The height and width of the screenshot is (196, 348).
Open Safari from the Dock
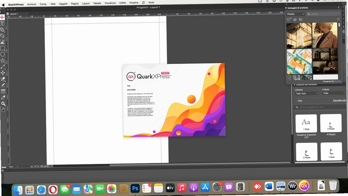pyautogui.click(x=41, y=190)
